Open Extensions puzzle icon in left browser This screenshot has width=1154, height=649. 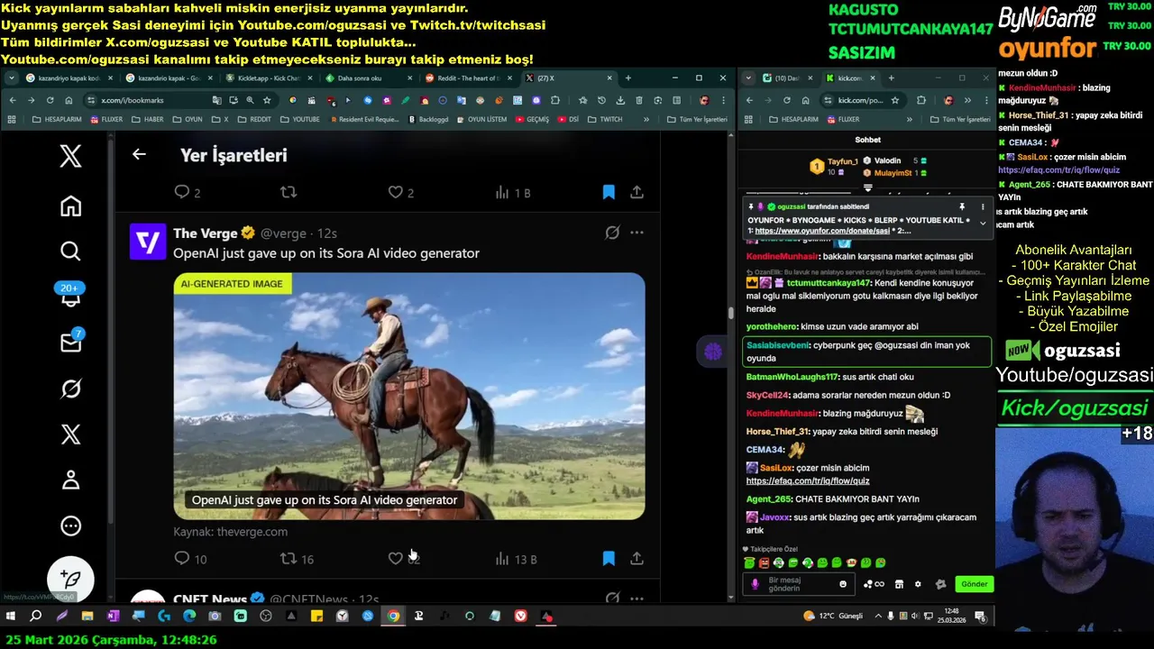(555, 100)
